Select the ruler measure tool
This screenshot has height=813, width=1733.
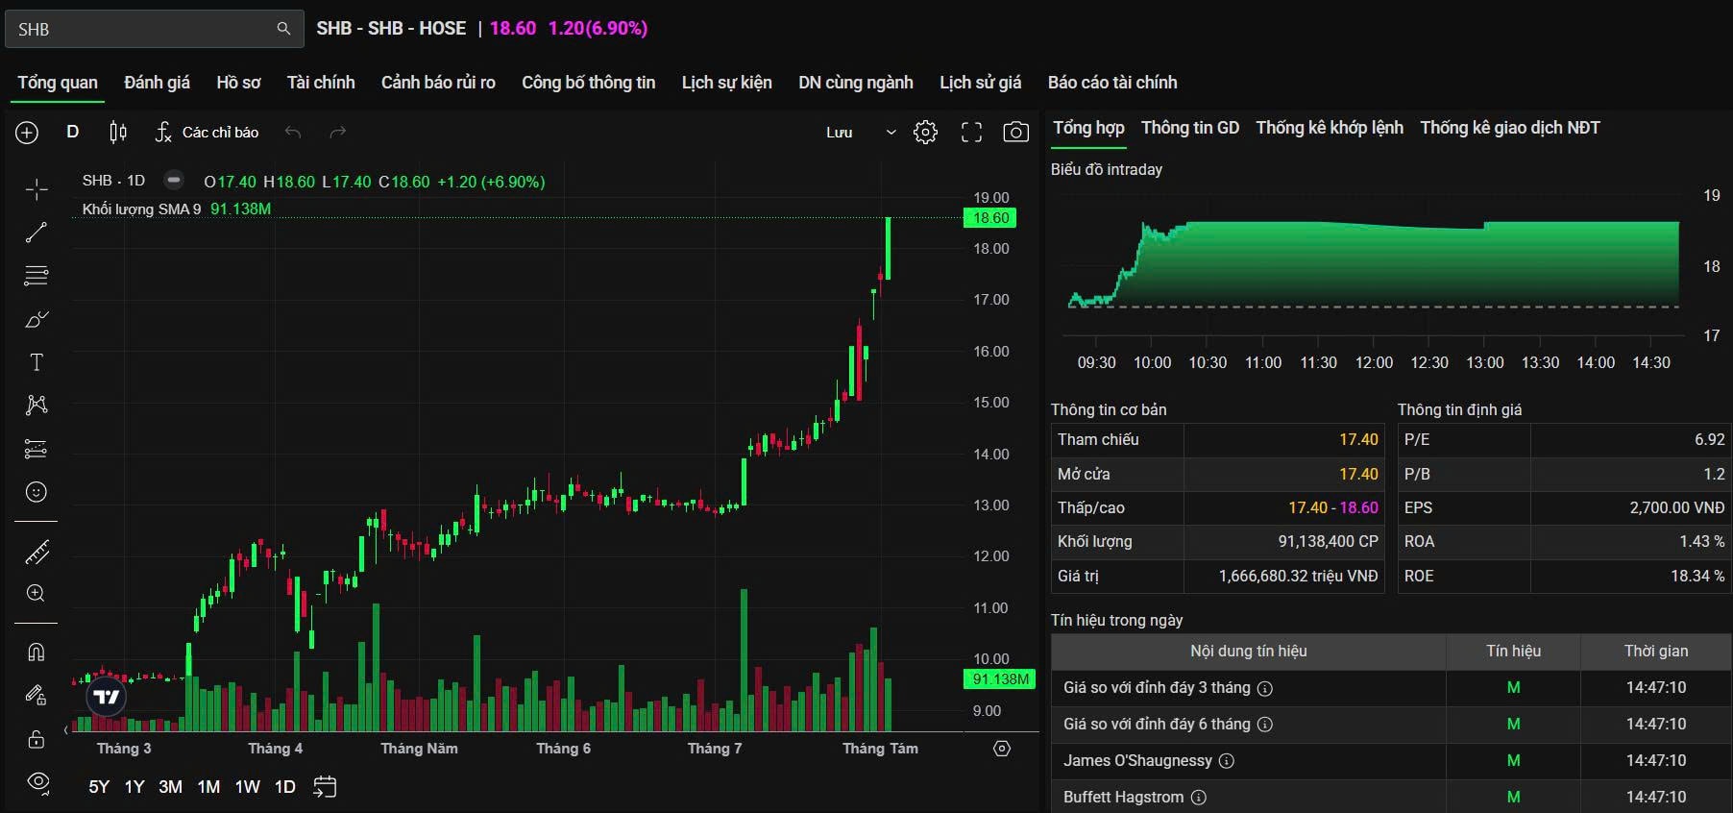(x=37, y=553)
